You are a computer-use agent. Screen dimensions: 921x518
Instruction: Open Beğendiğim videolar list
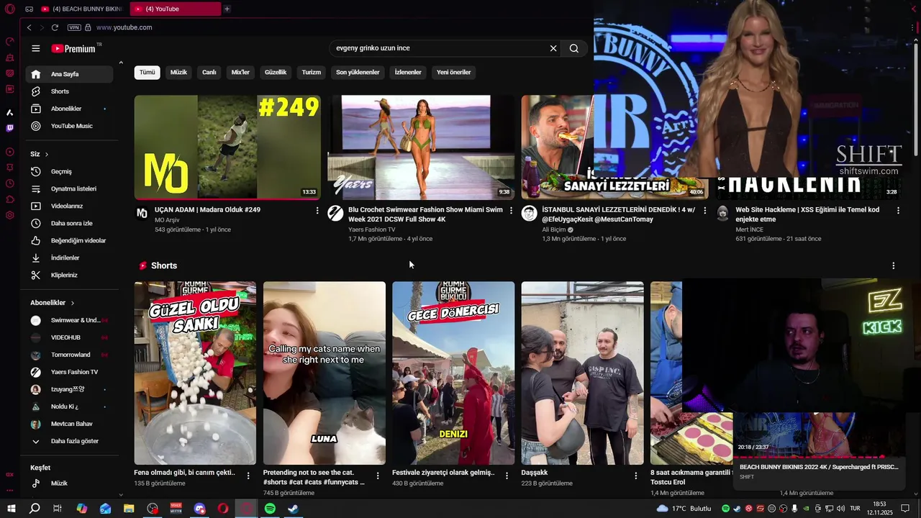pyautogui.click(x=70, y=241)
